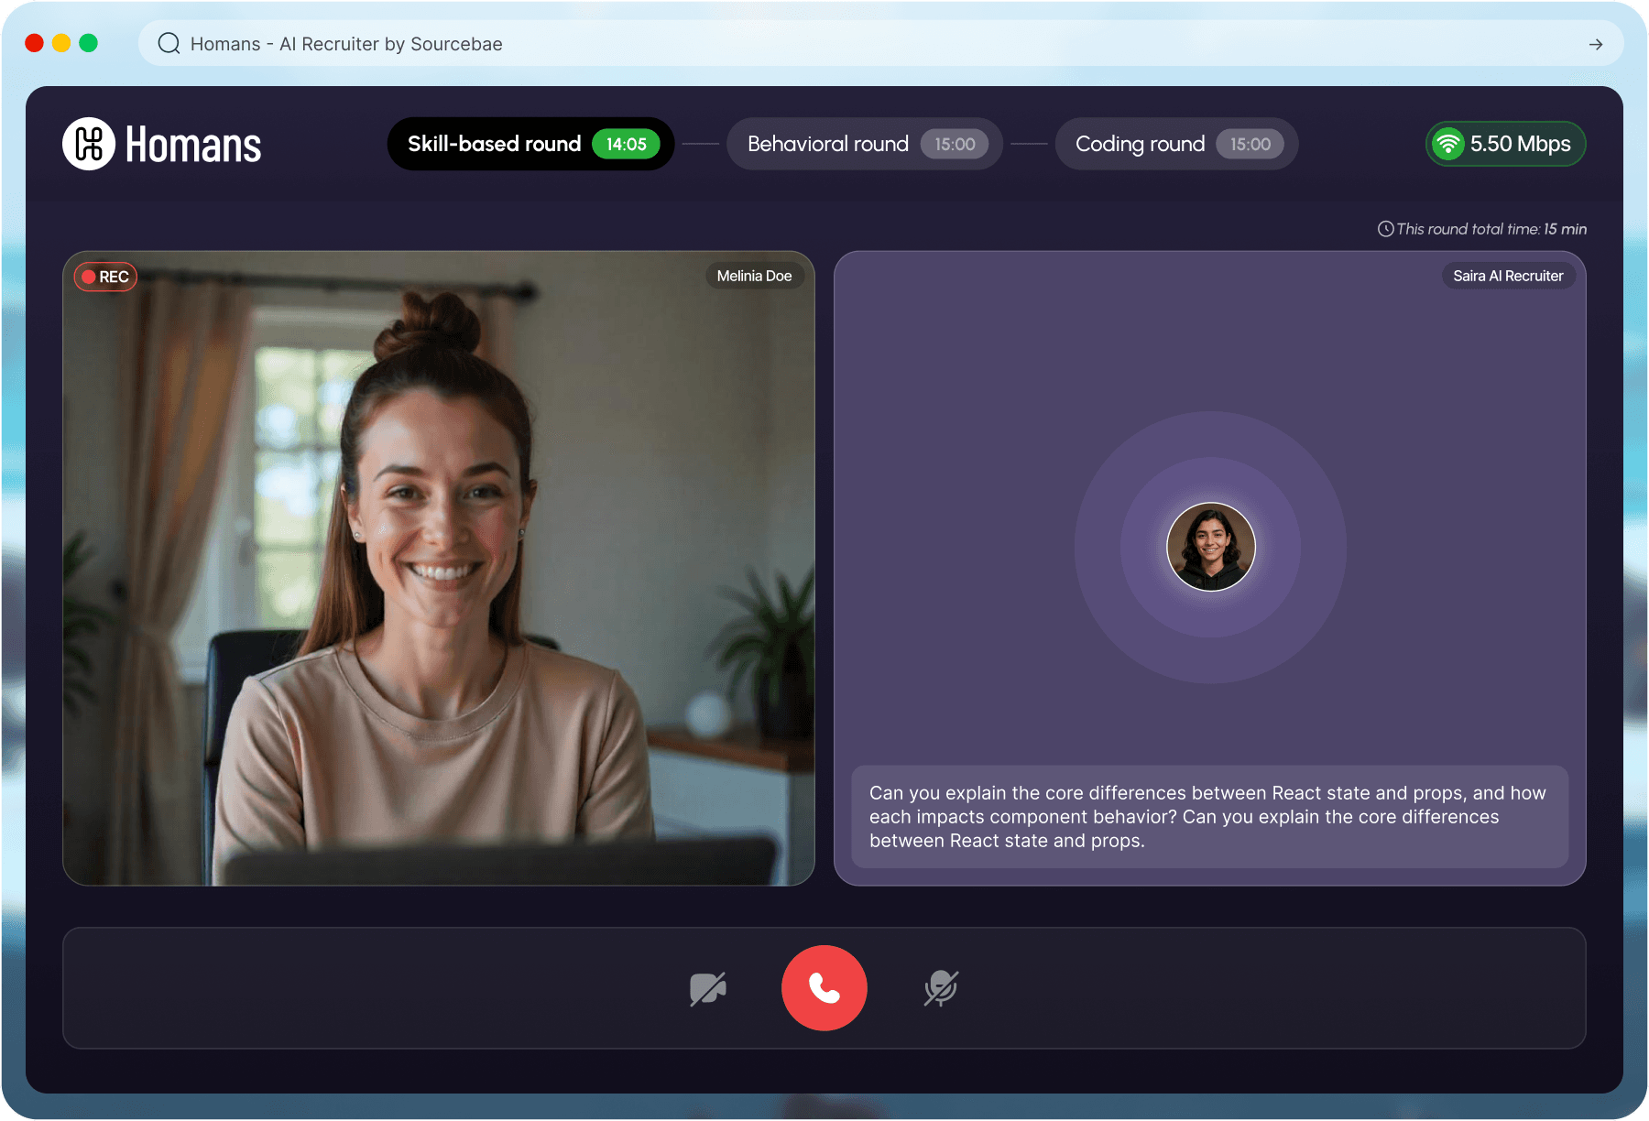1649x1121 pixels.
Task: Click the macOS green maximize dot
Action: click(88, 43)
